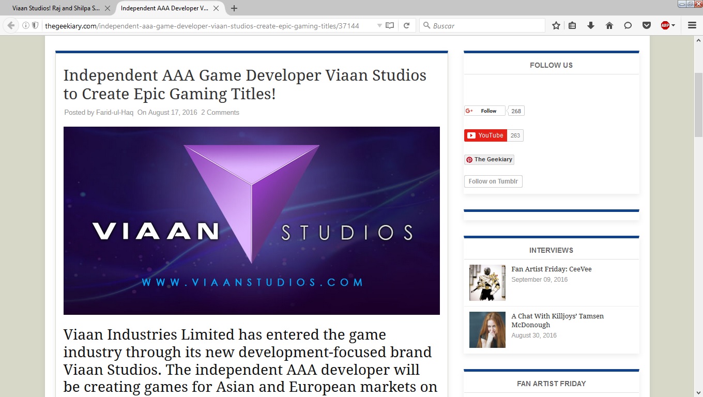Open the Adblock Plus icon

pyautogui.click(x=665, y=25)
